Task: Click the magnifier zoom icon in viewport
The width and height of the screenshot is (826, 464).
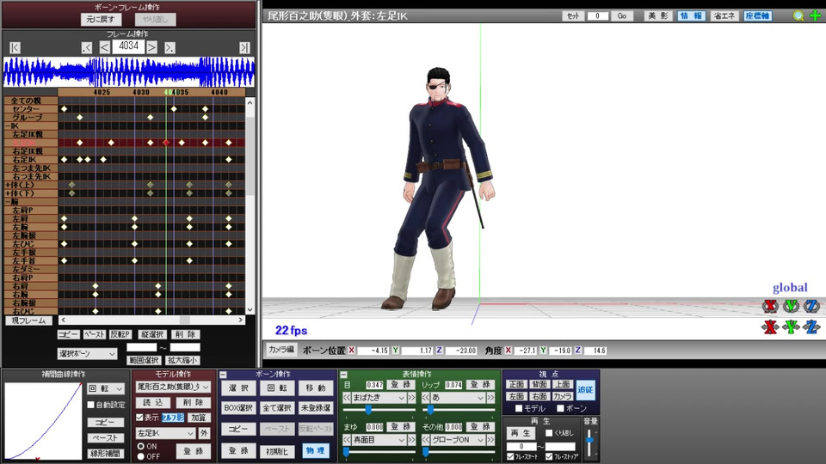Action: (798, 15)
